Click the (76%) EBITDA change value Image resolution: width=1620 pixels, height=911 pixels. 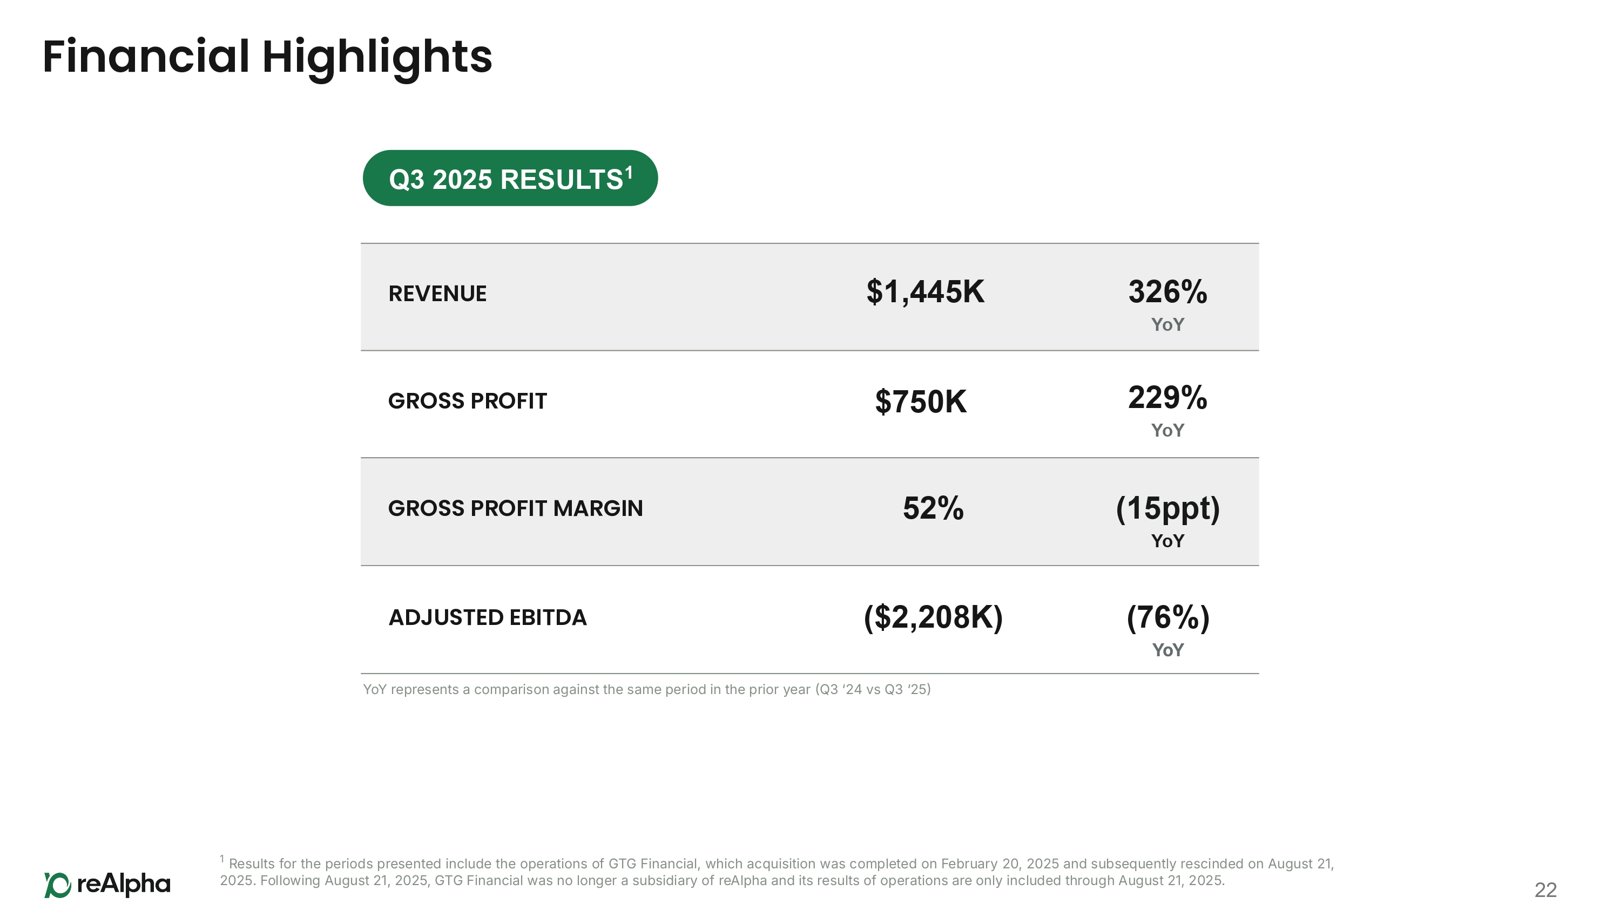1167,617
